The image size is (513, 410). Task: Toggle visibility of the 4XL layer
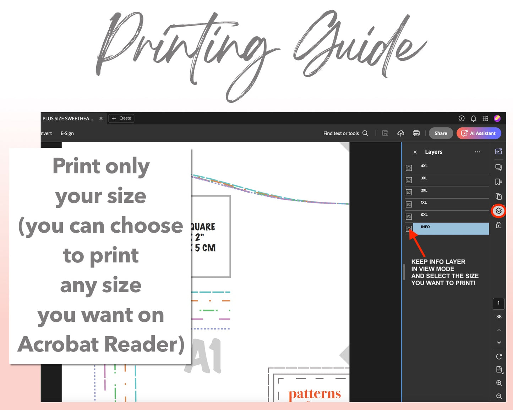coord(409,168)
